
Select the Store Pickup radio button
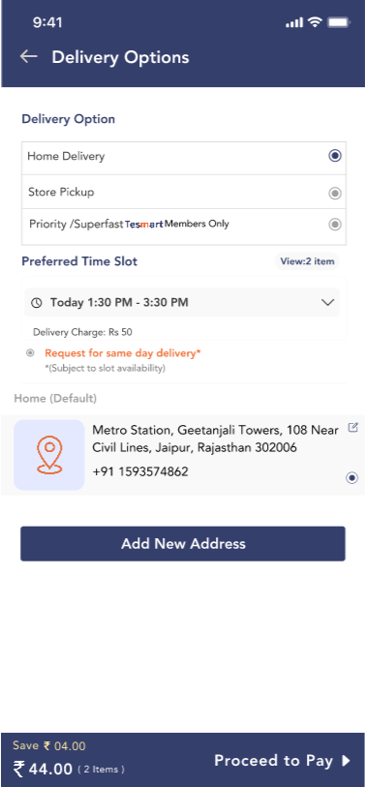point(335,194)
